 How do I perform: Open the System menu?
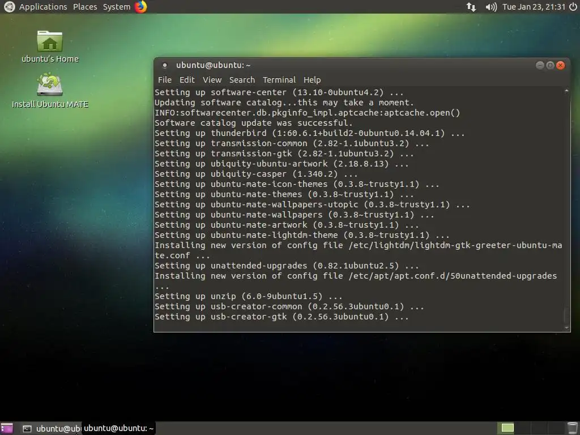click(x=117, y=7)
